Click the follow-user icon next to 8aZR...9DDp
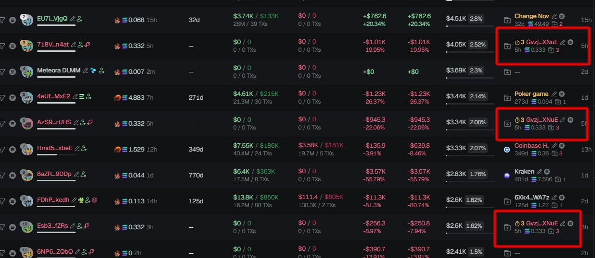595x258 pixels. point(83,175)
